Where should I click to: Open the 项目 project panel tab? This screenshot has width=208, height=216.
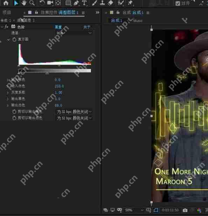coord(7,13)
